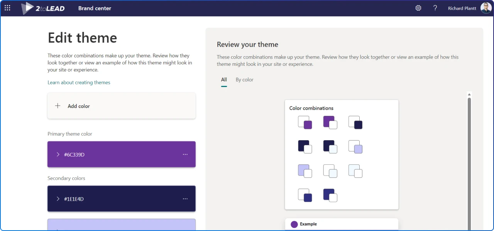
Task: Select the first purple color combination swatch
Action: pyautogui.click(x=305, y=122)
